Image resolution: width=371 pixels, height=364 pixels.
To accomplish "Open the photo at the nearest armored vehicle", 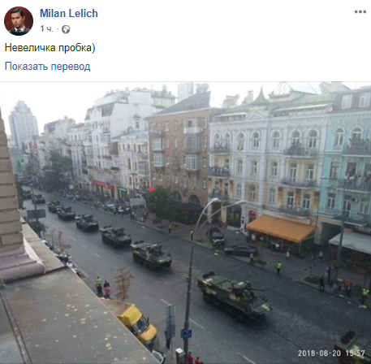I will (x=234, y=293).
